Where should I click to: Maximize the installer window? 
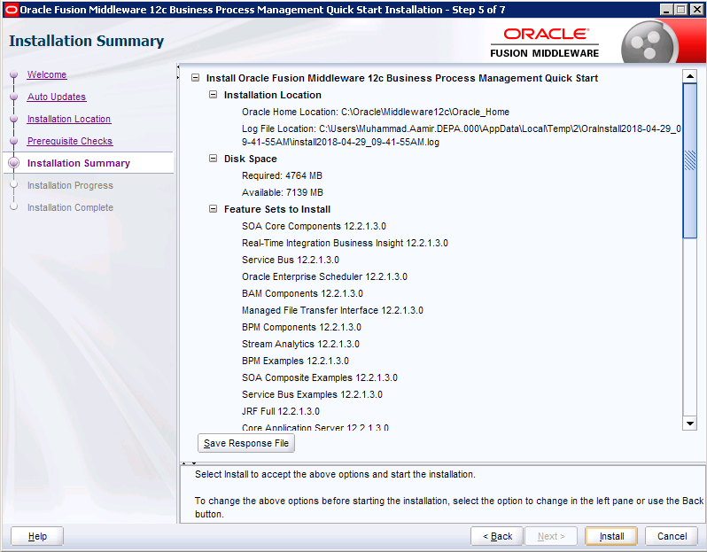680,10
